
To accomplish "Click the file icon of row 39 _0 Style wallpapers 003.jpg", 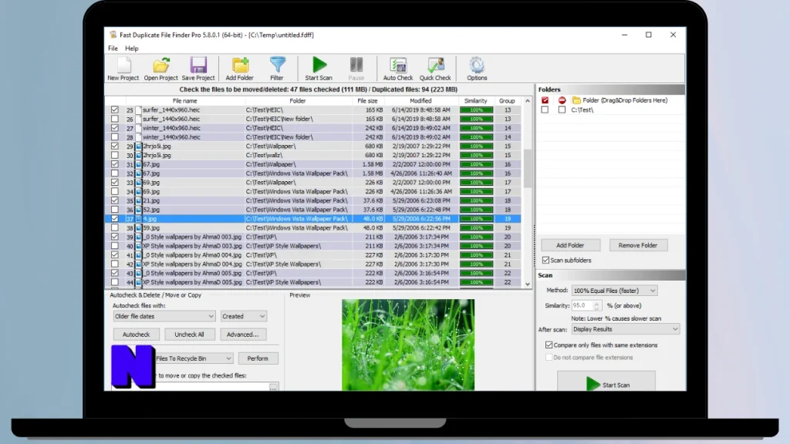I will pyautogui.click(x=139, y=237).
